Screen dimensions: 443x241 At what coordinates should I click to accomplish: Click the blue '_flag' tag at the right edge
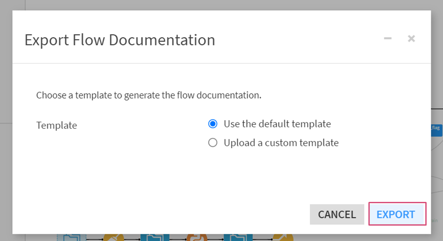[436, 130]
